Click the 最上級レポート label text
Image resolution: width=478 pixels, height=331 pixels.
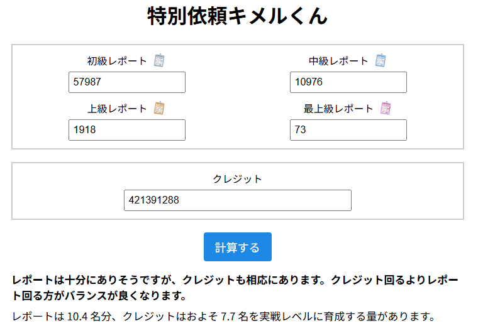(338, 109)
